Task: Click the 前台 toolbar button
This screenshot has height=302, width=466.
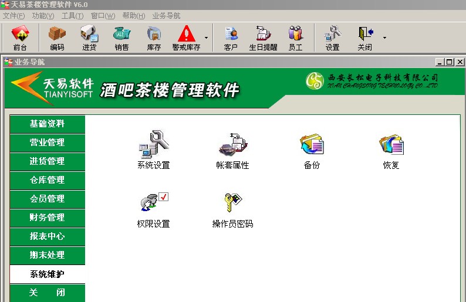Action: click(x=20, y=38)
